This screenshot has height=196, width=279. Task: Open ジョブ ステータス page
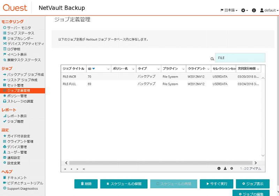click(19, 33)
